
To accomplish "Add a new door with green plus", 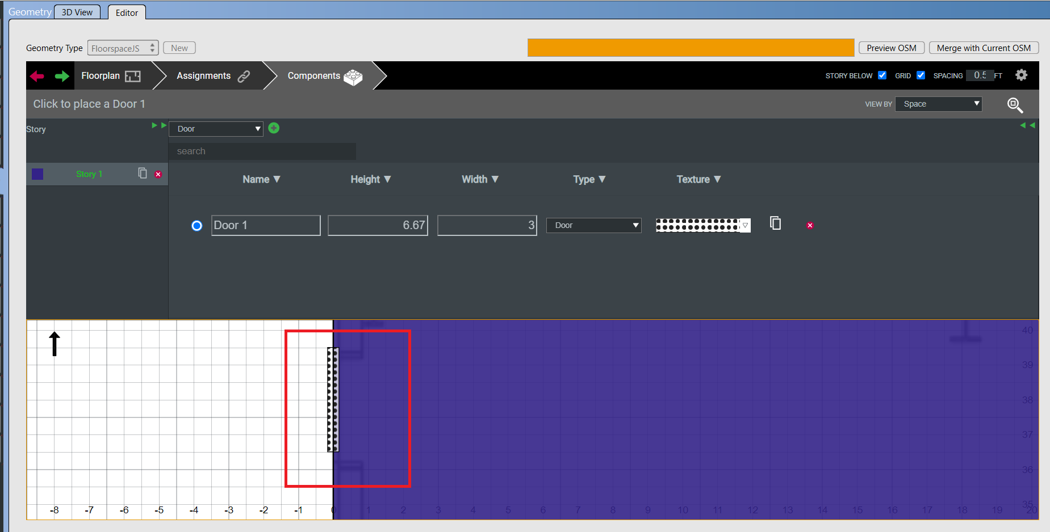I will (274, 128).
